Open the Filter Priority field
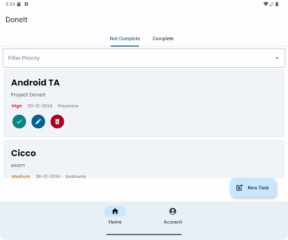288x240 pixels. [x=144, y=58]
